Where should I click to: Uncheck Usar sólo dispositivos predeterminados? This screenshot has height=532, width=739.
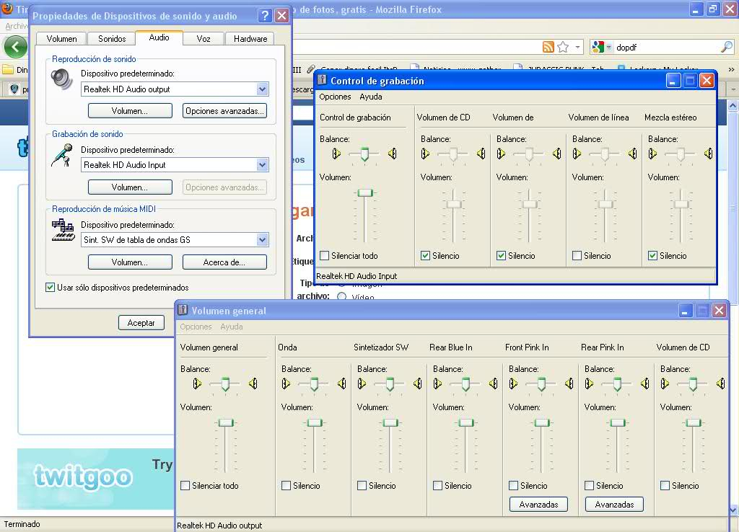51,288
